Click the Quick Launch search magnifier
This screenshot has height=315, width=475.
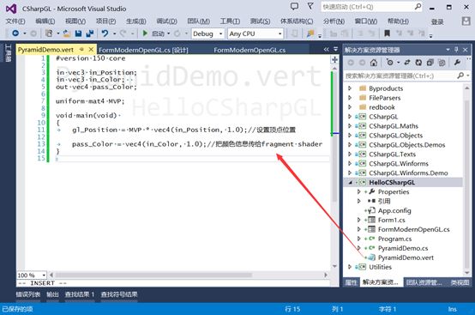click(418, 6)
